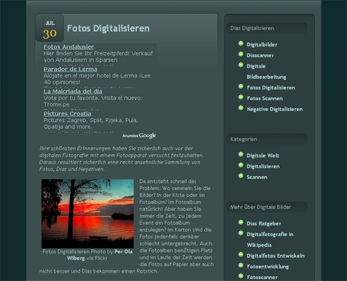Screen dimensions: 347x281
Task: Select the Scannen category
Action: (x=257, y=177)
